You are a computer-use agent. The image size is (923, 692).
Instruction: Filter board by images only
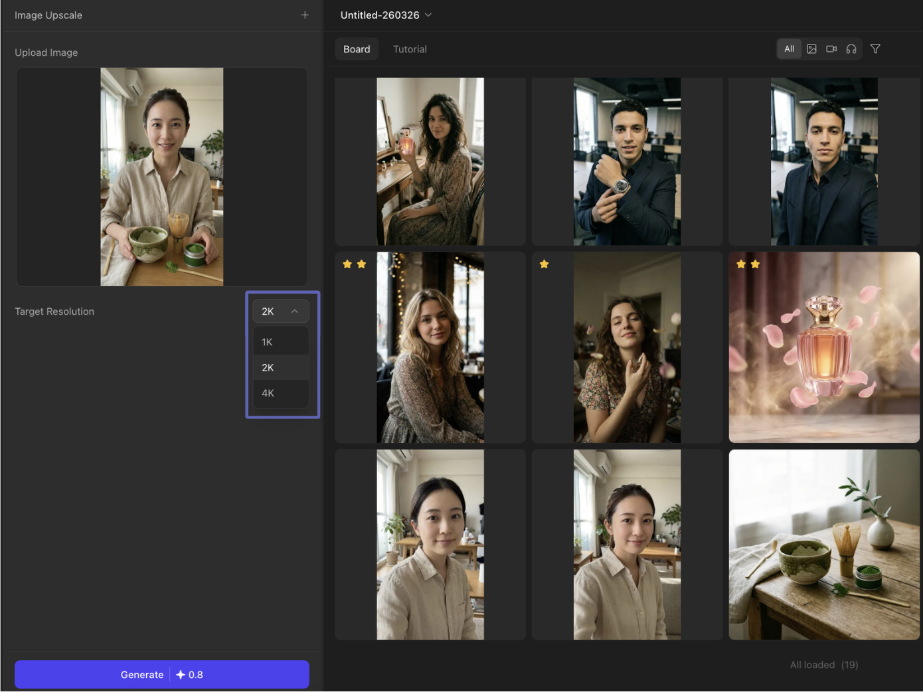point(811,49)
